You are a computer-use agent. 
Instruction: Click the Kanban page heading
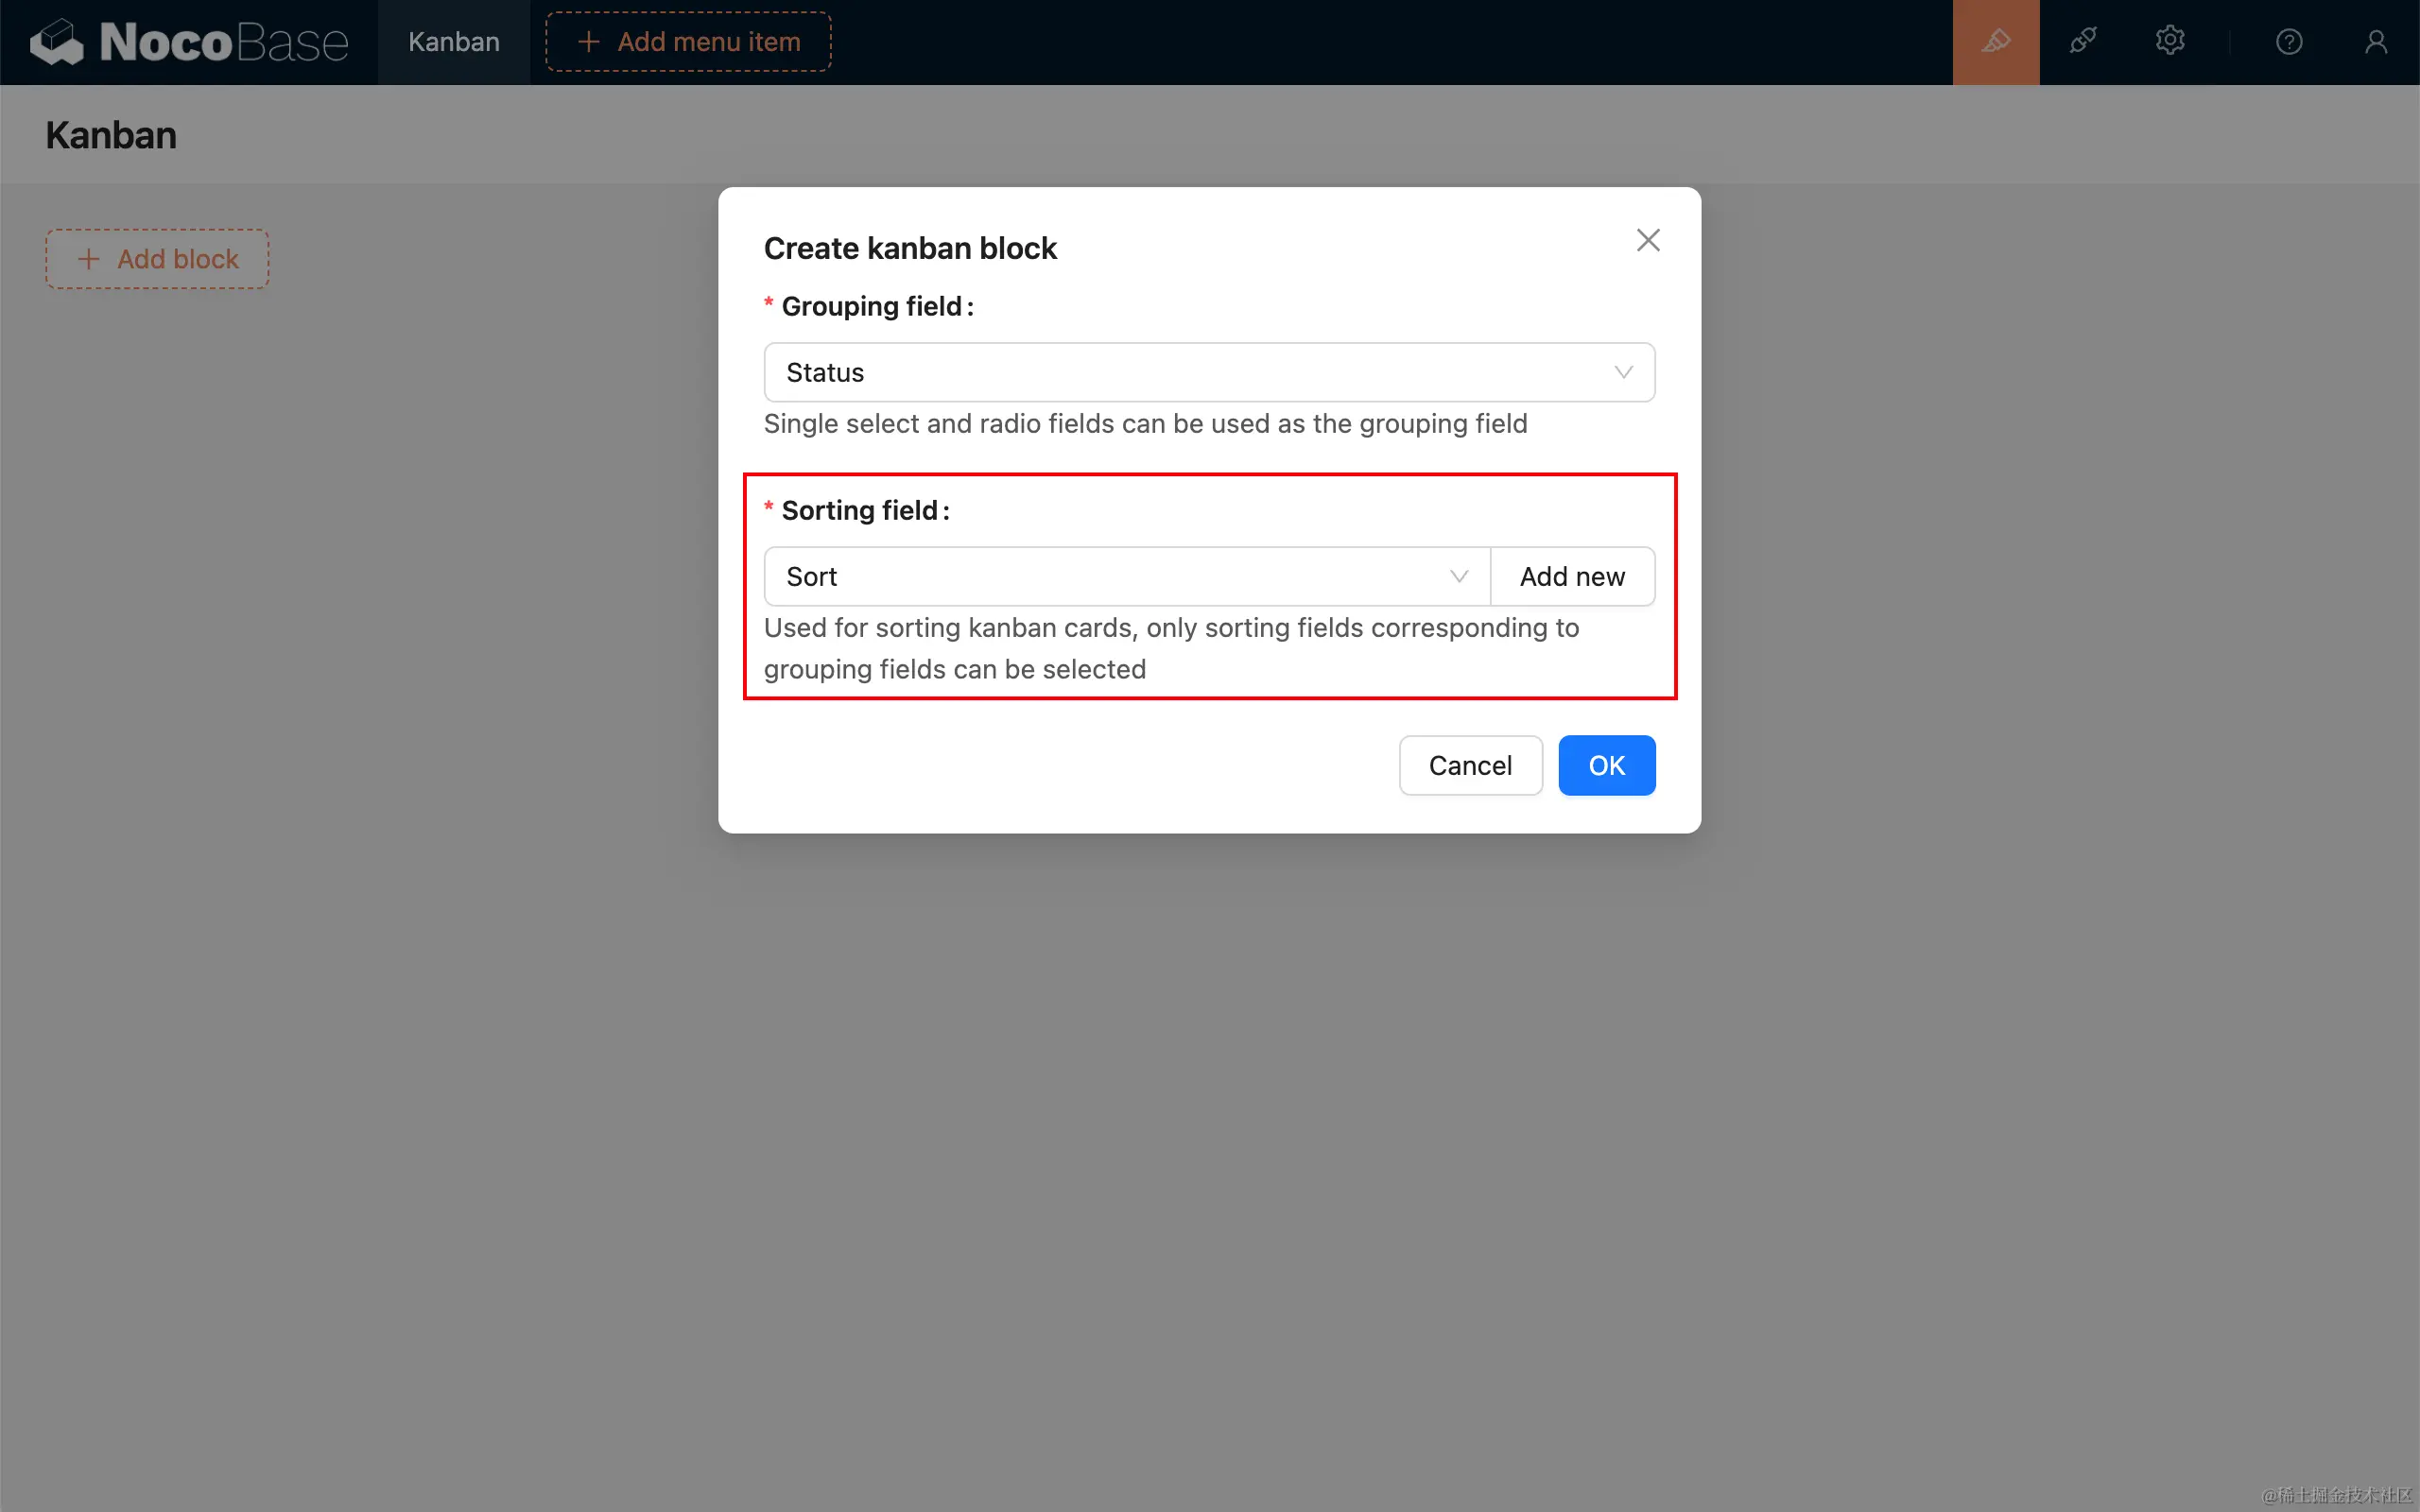click(x=111, y=135)
